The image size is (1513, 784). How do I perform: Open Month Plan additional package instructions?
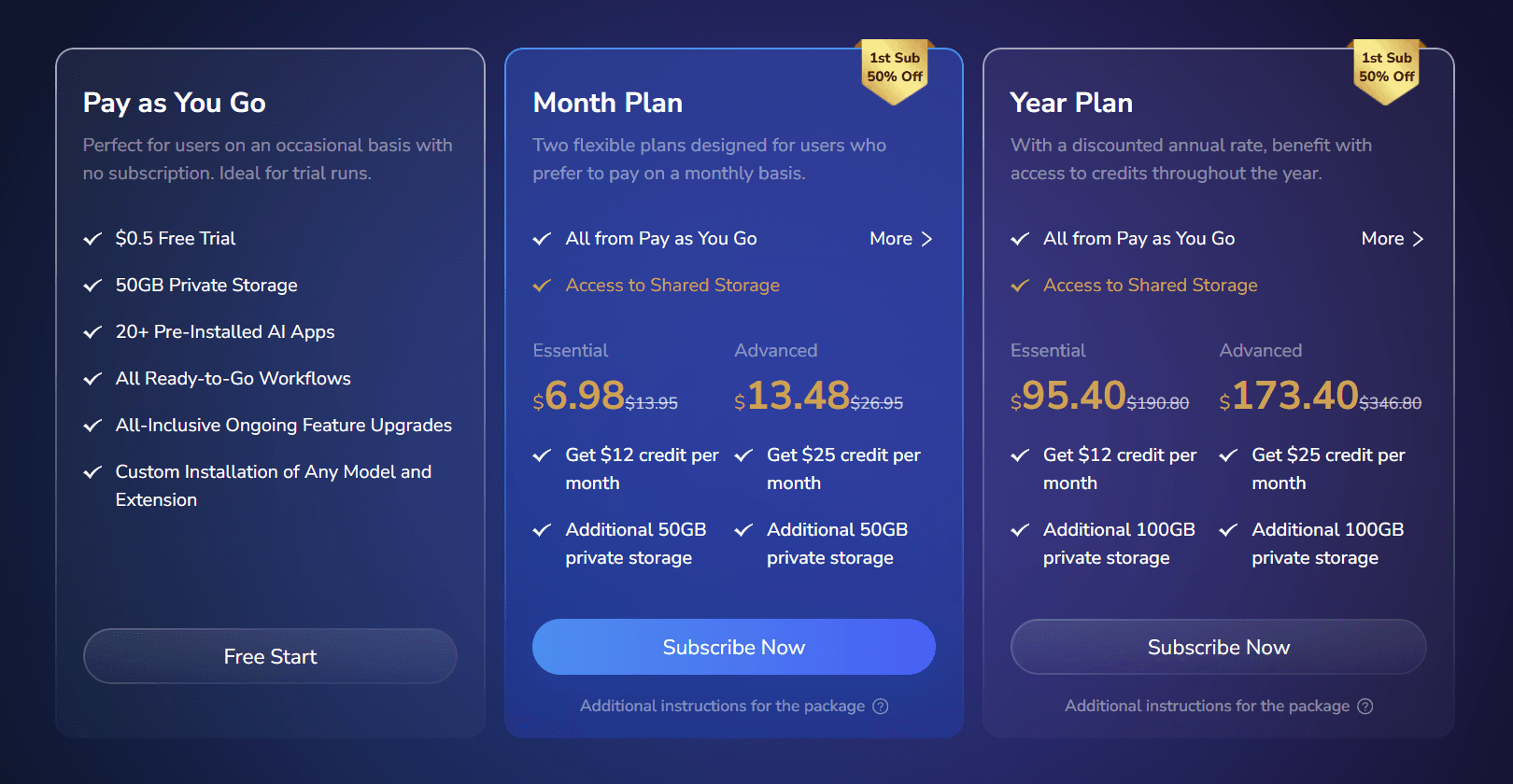[722, 707]
